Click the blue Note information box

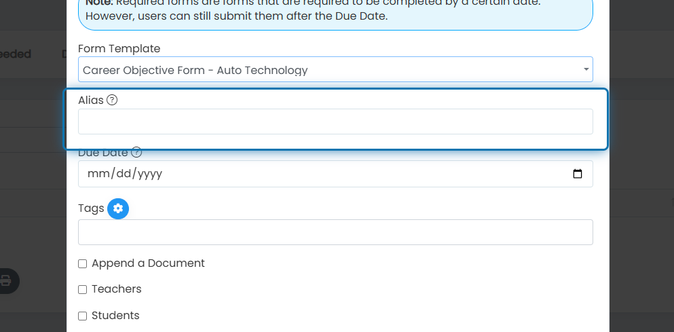click(x=335, y=13)
